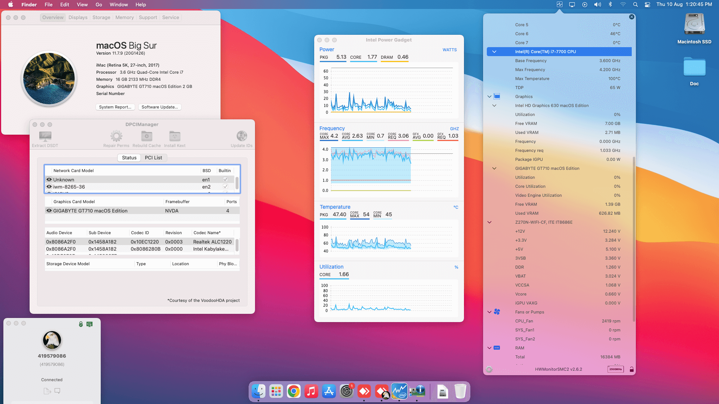The width and height of the screenshot is (719, 404).
Task: Close the HWMonitorSMC2 popover with X
Action: coord(632,17)
